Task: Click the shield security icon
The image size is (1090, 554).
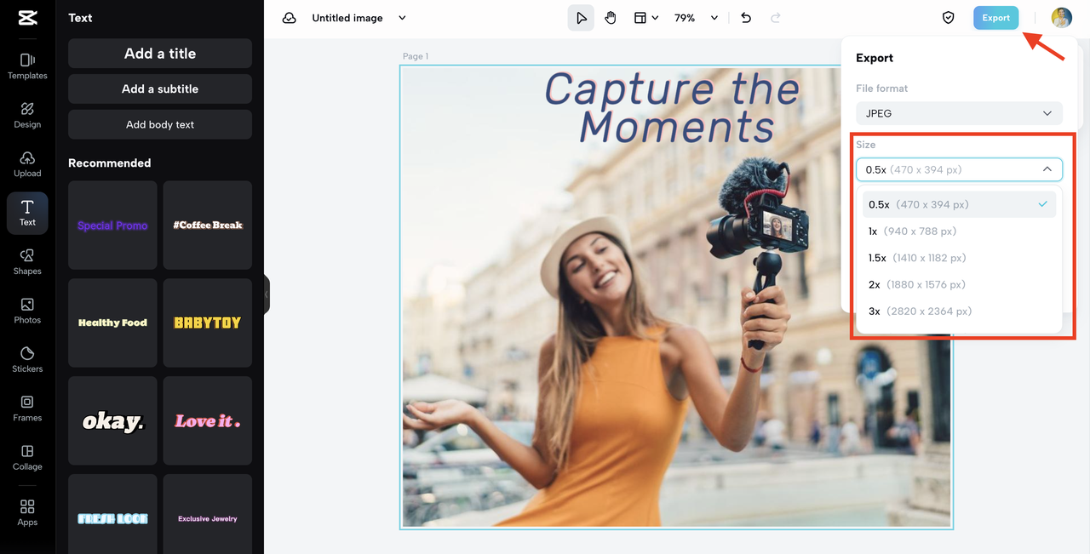Action: click(948, 18)
